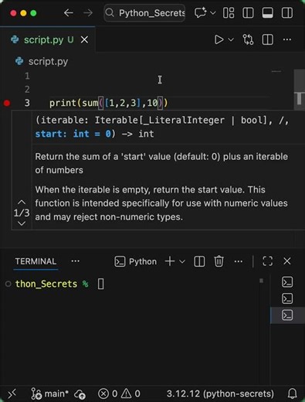Go forward with the right arrow
This screenshot has width=305, height=402.
click(x=88, y=12)
